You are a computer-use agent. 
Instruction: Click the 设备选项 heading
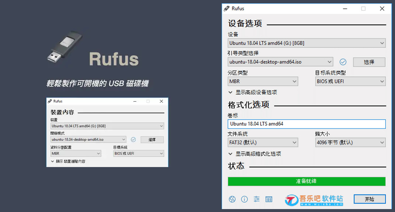245,23
